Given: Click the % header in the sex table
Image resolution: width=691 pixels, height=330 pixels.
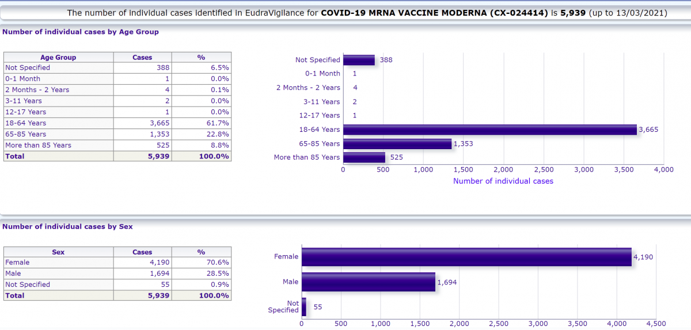Looking at the screenshot, I should tap(202, 252).
